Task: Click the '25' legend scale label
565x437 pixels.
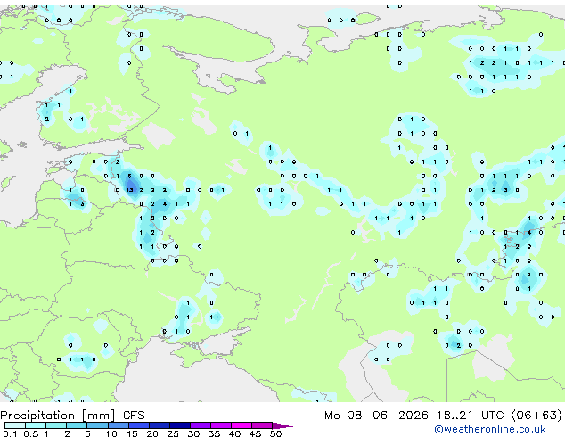Action: coord(173,433)
